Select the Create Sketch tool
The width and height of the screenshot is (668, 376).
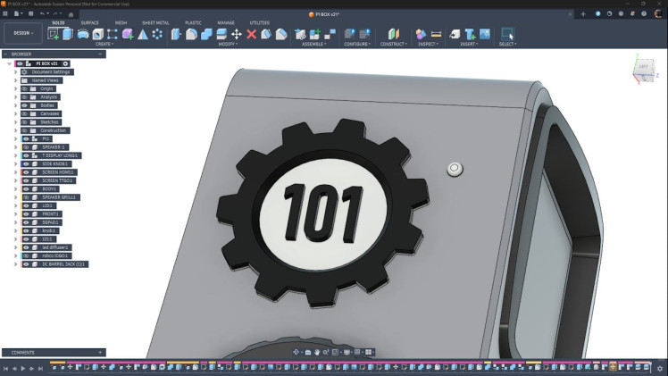pyautogui.click(x=54, y=34)
